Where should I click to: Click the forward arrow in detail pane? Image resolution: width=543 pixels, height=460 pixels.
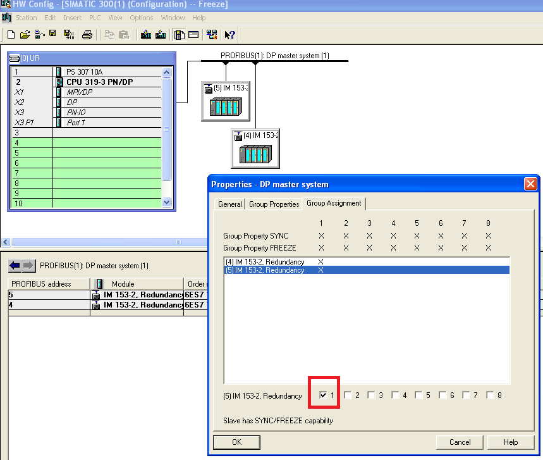28,266
